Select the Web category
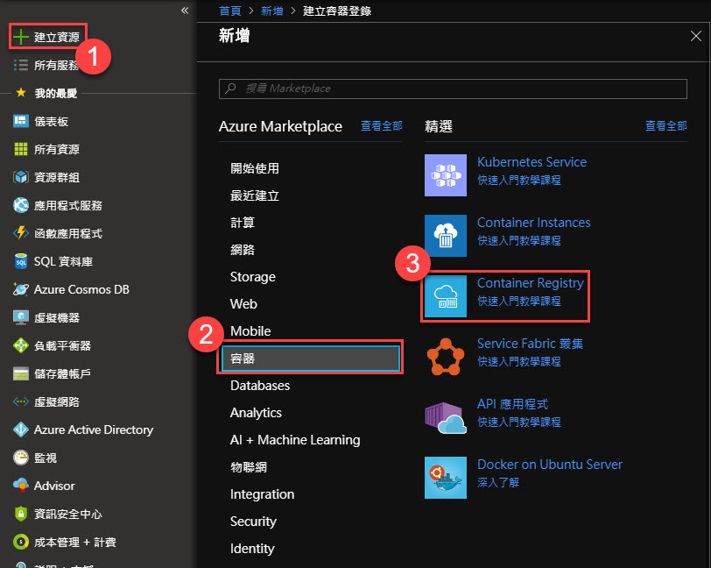Viewport: 711px width, 568px height. point(243,304)
